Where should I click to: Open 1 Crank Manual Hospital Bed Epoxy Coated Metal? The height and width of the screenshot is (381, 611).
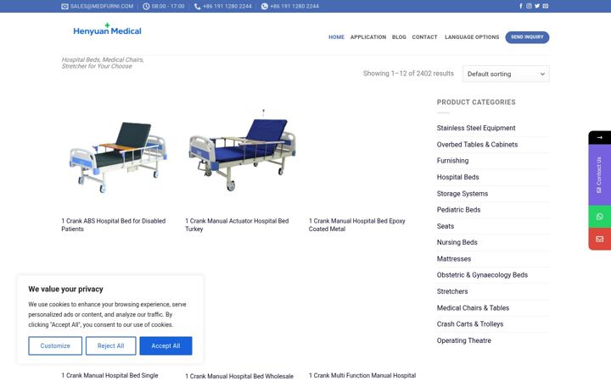click(x=357, y=224)
